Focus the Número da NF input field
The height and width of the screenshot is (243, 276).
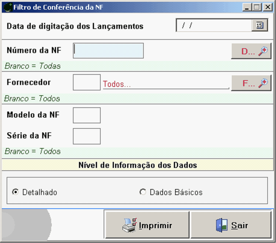[x=108, y=51]
